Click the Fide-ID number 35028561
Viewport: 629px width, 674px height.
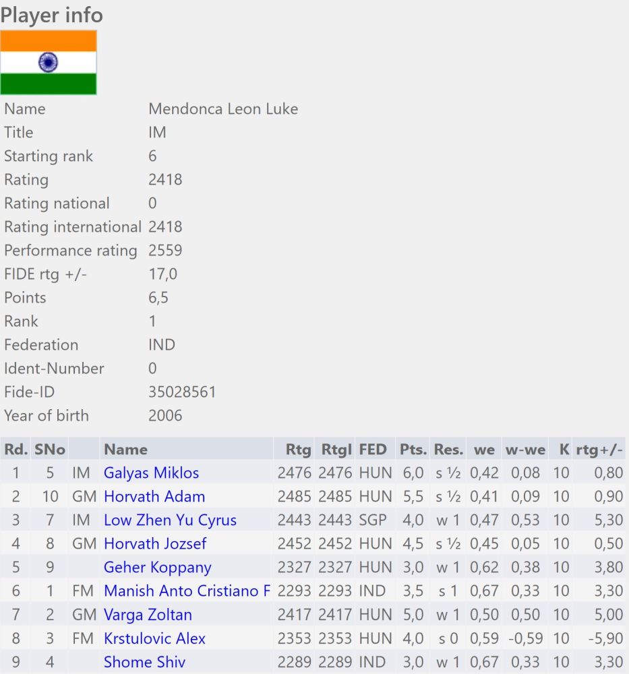point(182,392)
